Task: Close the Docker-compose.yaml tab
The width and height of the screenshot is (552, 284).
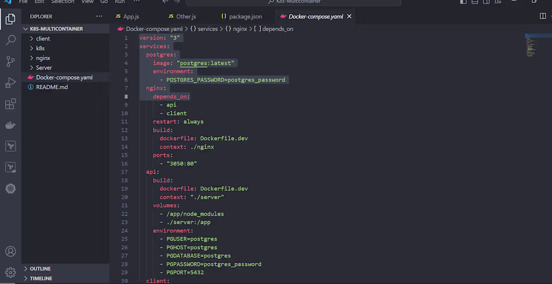Action: pyautogui.click(x=349, y=17)
